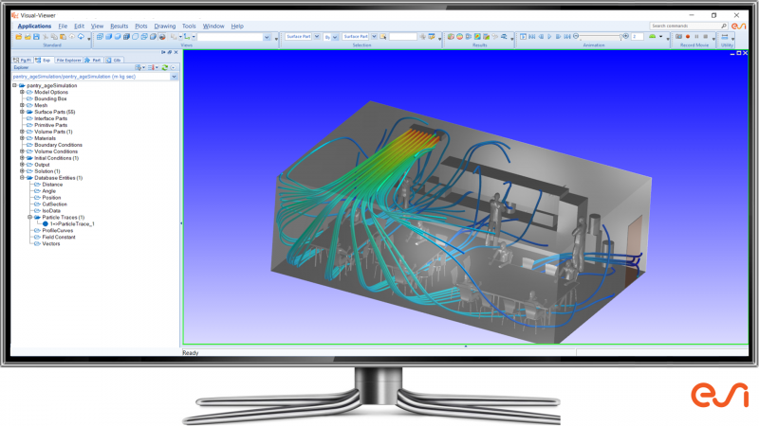Stop movie recording

[705, 37]
